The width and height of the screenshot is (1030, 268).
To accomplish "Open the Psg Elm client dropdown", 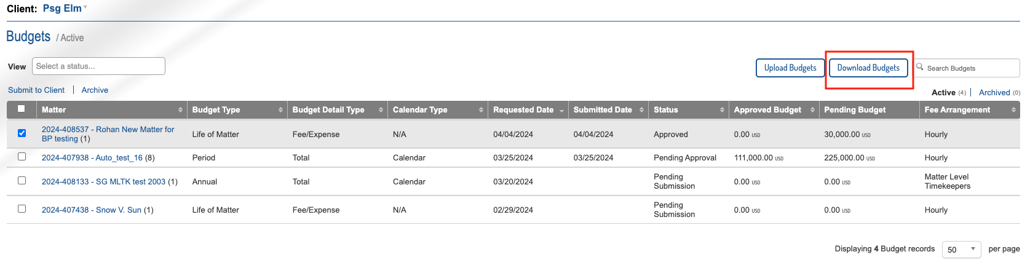I will 65,8.
